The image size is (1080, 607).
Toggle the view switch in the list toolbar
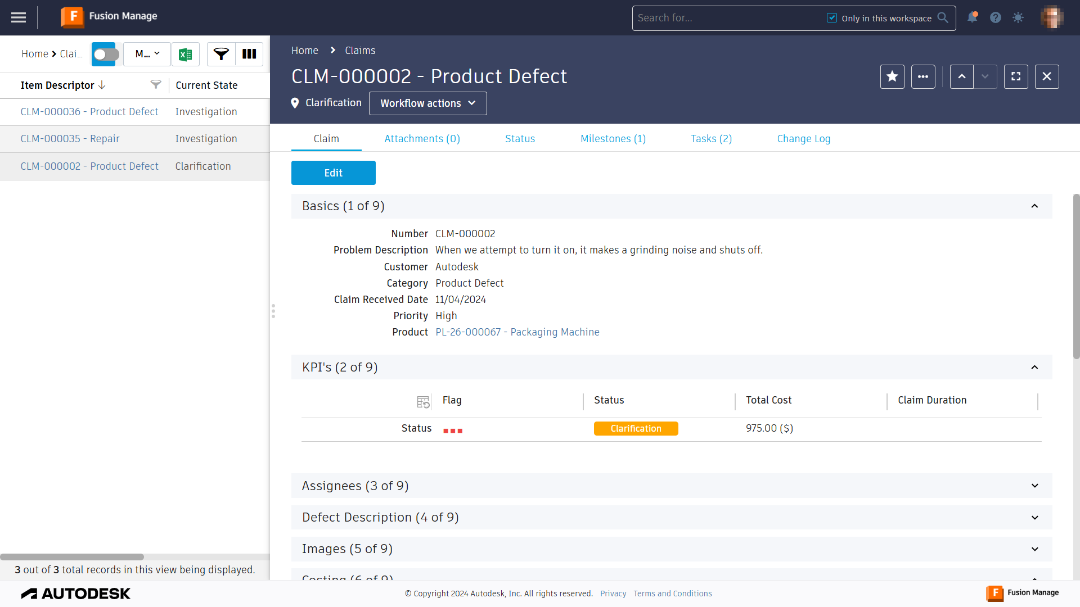point(106,54)
